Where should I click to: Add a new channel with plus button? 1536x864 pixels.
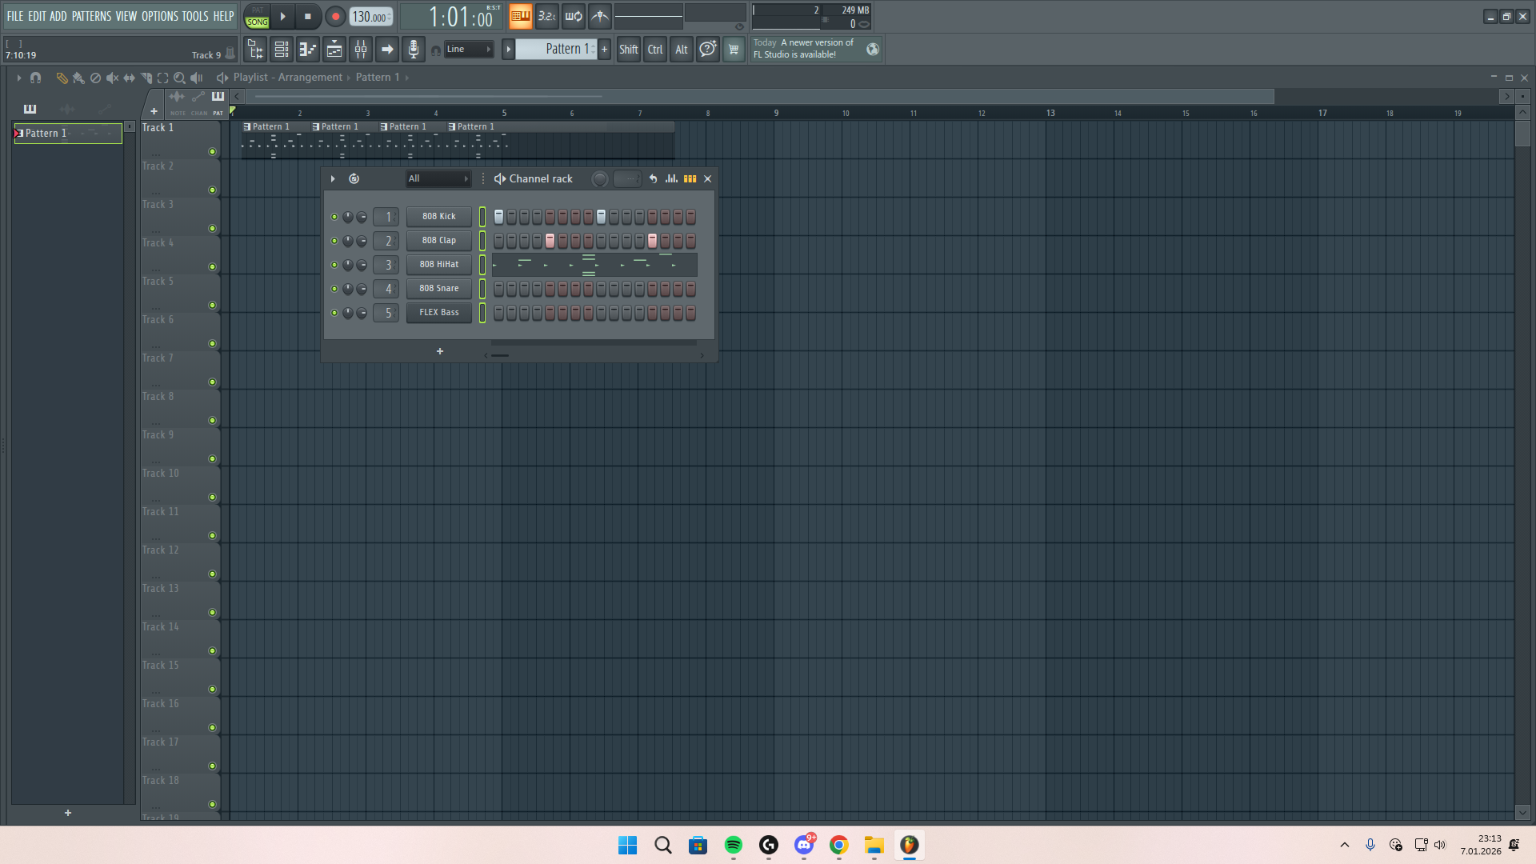[x=440, y=352]
